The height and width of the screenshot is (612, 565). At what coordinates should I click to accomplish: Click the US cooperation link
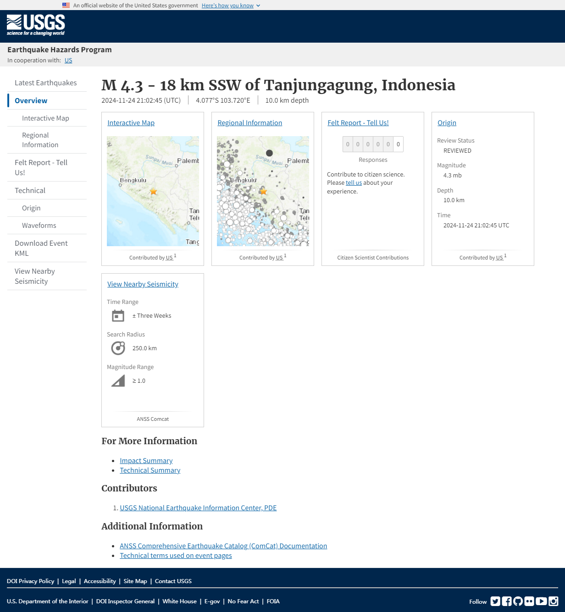pyautogui.click(x=68, y=61)
